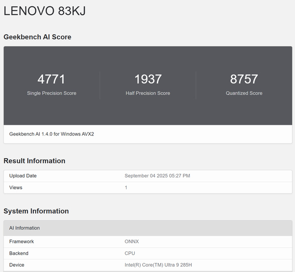Select the ONNX framework value
This screenshot has height=272, width=295.
(x=132, y=242)
